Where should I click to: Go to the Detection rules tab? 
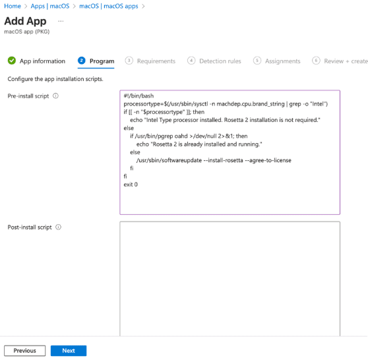click(x=220, y=61)
